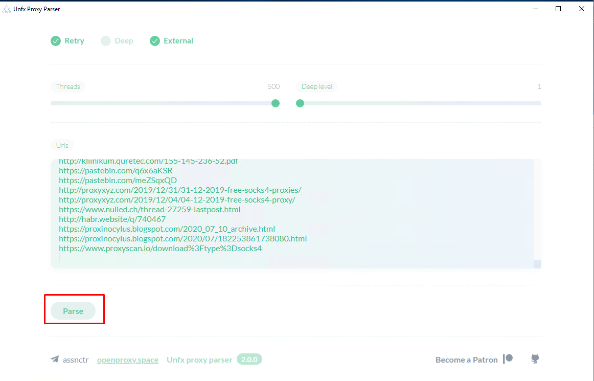
Task: Open the GitHub cat icon link
Action: [535, 359]
